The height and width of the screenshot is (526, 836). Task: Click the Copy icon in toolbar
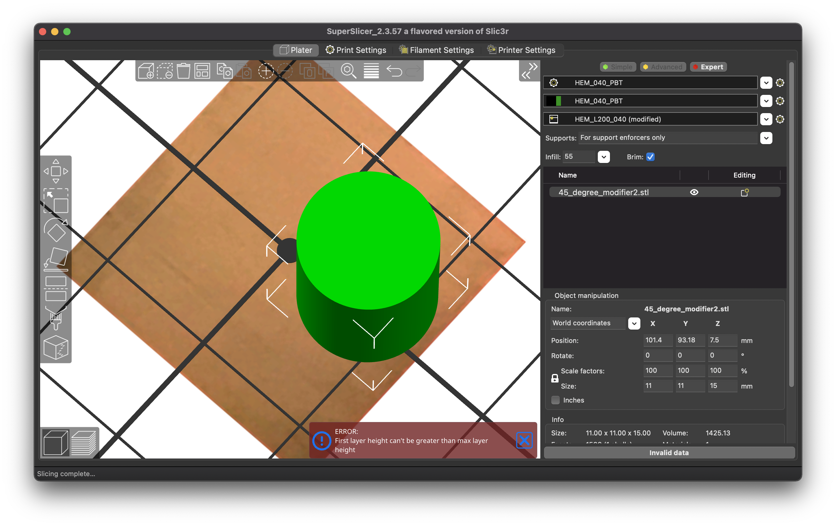[x=225, y=71]
